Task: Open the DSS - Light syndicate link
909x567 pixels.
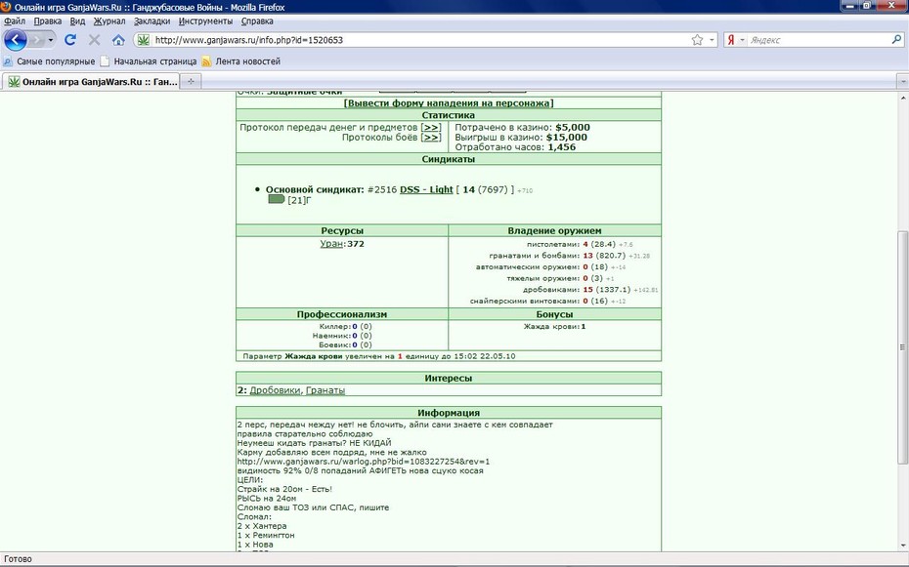Action: pyautogui.click(x=426, y=189)
